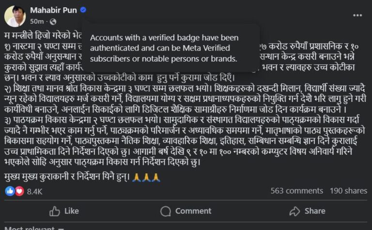Screen dimensions: 372x230
Task: Click the 50m post timestamp
Action: [37, 21]
